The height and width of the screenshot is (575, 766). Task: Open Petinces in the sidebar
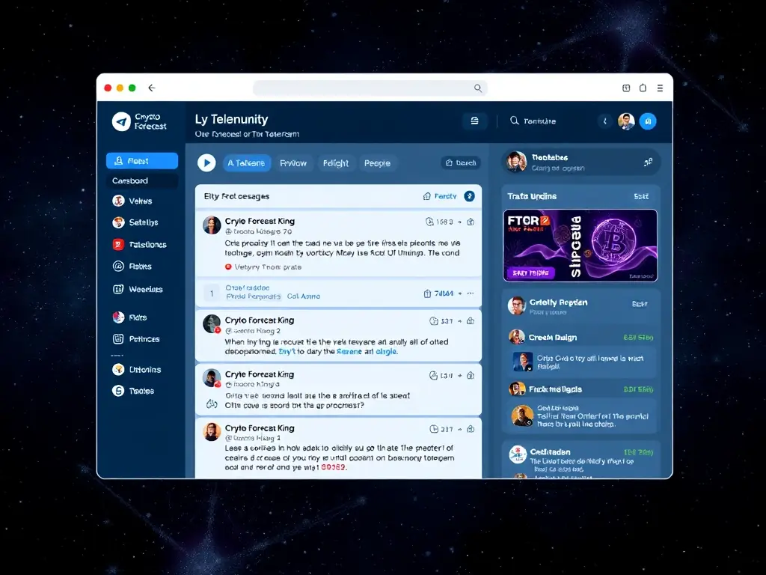[136, 339]
